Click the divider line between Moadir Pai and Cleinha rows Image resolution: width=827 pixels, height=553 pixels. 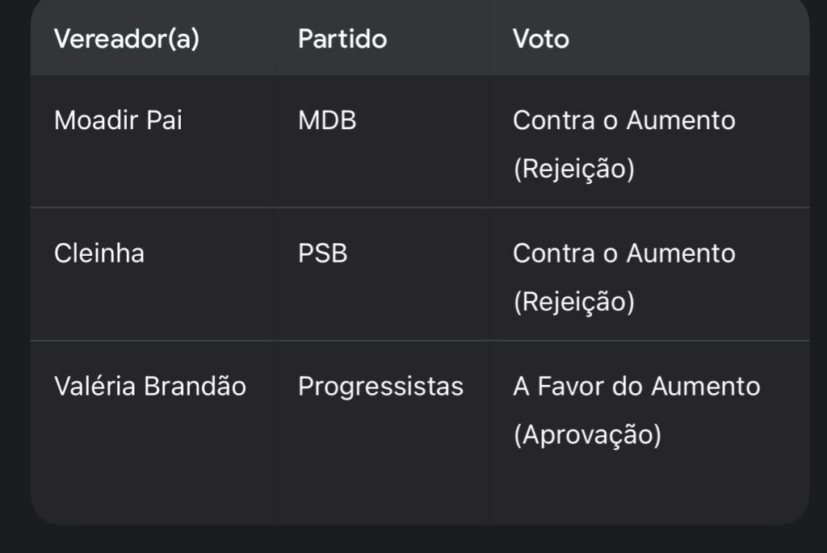(420, 207)
